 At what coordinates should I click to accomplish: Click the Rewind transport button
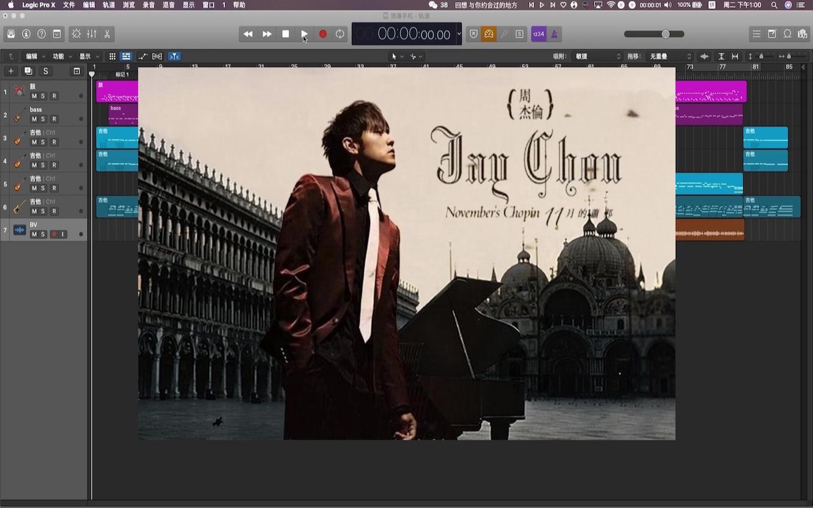coord(248,34)
